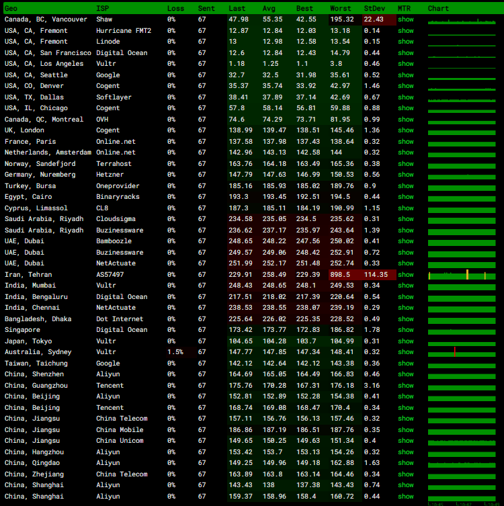504x506 pixels.
Task: Show MTR for Dallas Softlayer
Action: click(406, 97)
